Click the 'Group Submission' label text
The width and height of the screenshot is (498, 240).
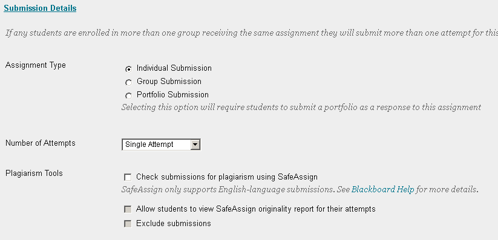[169, 82]
